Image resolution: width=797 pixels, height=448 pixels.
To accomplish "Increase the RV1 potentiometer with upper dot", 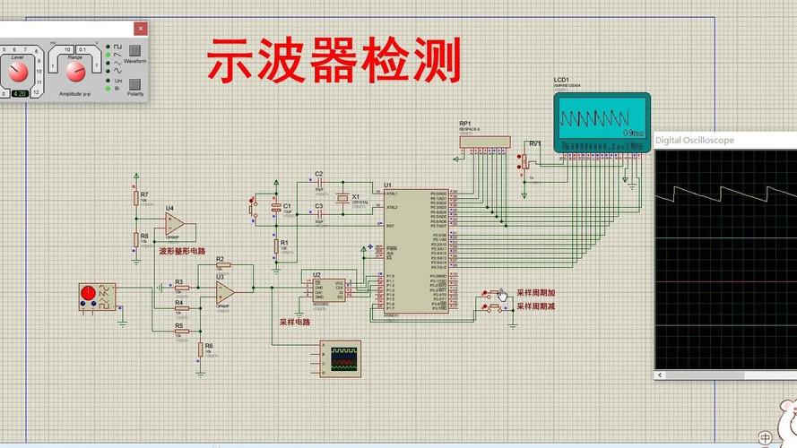I will pos(519,156).
